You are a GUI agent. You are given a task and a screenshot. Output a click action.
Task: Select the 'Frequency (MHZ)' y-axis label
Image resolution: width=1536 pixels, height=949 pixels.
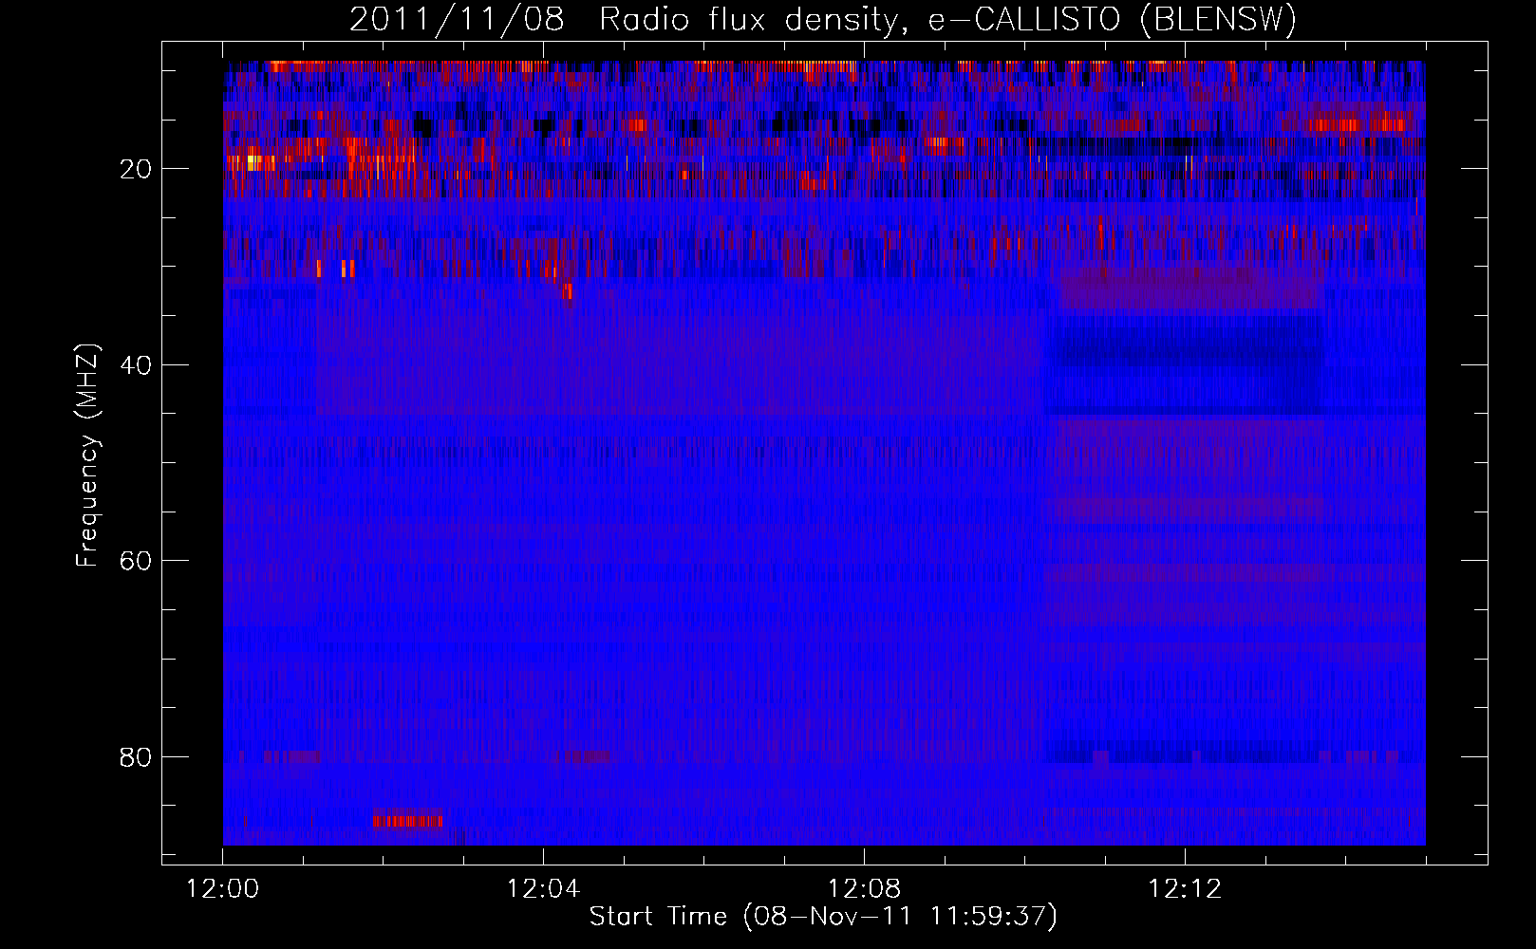coord(87,456)
